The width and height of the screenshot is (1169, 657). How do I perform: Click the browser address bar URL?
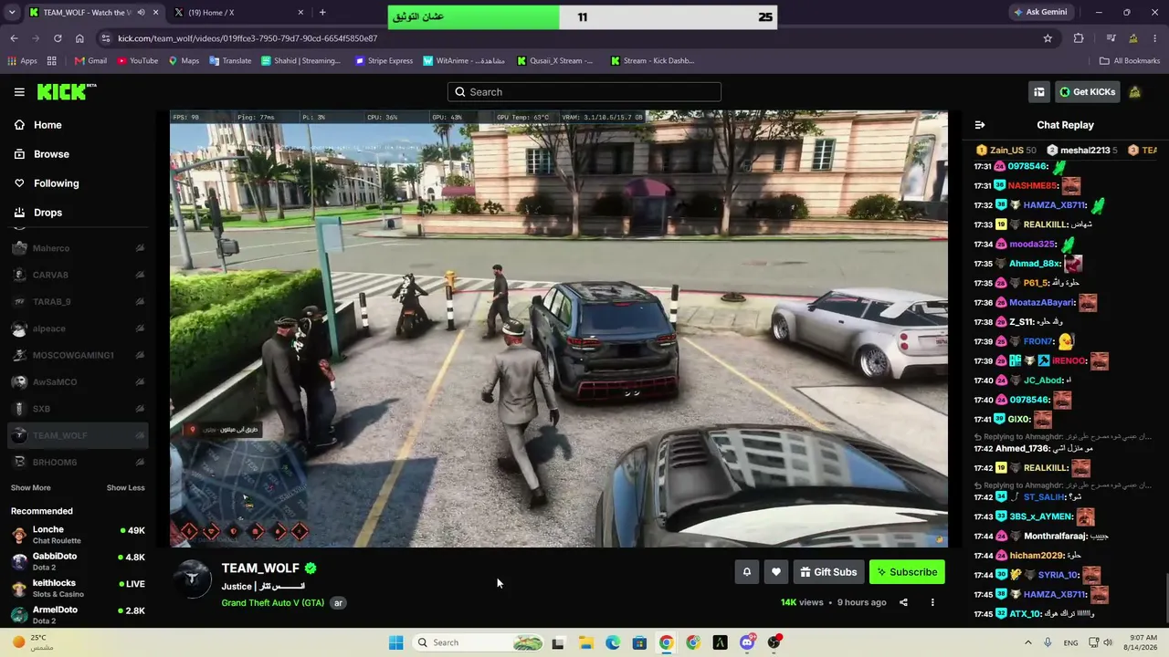(247, 38)
